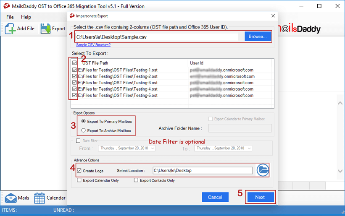Open the From date dropdown

tap(153, 148)
